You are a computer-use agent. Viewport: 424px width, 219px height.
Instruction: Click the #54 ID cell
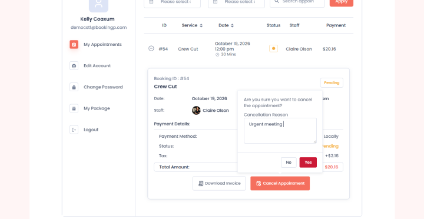click(x=163, y=49)
